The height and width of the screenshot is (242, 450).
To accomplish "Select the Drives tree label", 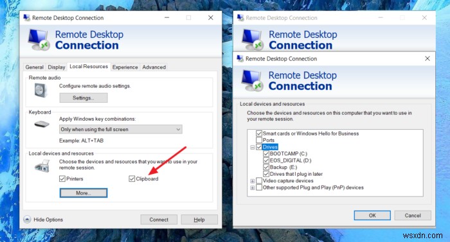I will pyautogui.click(x=270, y=147).
